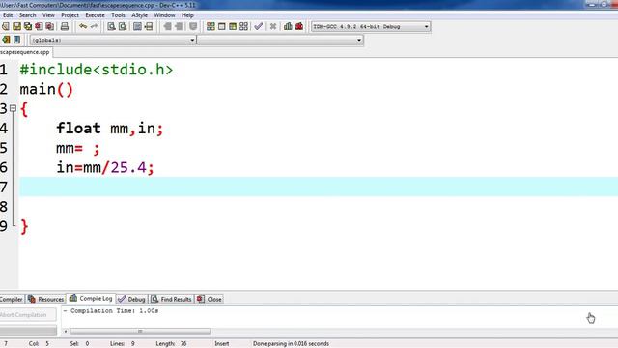Click the Close All files toolbar icon

point(49,26)
